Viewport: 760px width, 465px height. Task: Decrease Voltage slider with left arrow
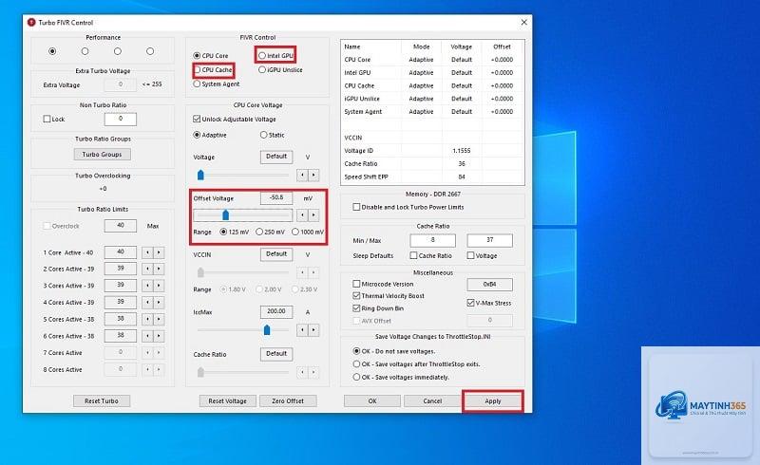pyautogui.click(x=302, y=175)
